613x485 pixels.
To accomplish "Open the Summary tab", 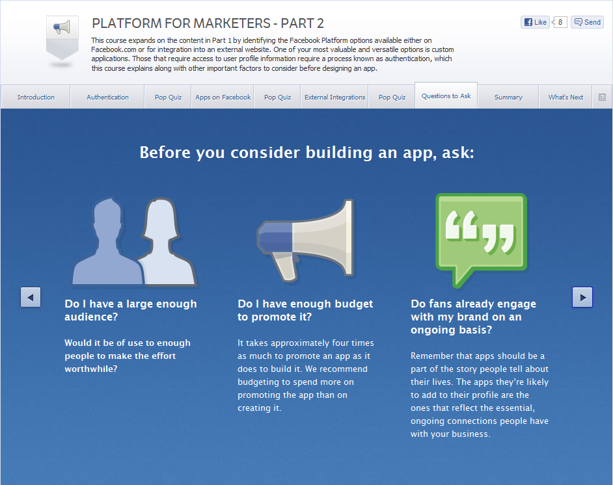I will [508, 97].
